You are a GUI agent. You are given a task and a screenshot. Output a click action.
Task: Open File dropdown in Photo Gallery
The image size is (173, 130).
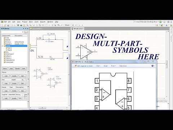(x=98, y=66)
